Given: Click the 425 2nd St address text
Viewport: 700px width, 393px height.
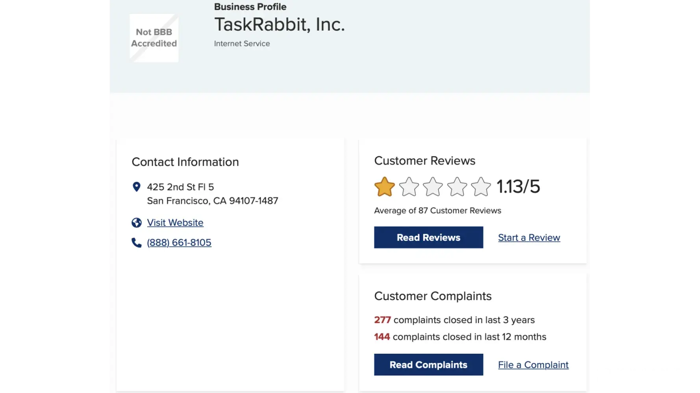Looking at the screenshot, I should (x=180, y=187).
